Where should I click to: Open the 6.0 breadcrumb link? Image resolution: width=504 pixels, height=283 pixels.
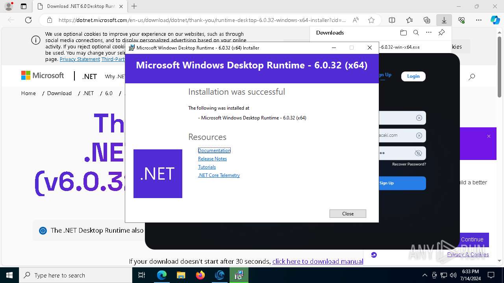(x=109, y=93)
